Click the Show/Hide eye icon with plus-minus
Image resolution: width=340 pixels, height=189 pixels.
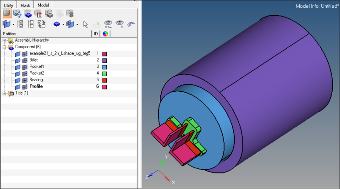[108, 24]
